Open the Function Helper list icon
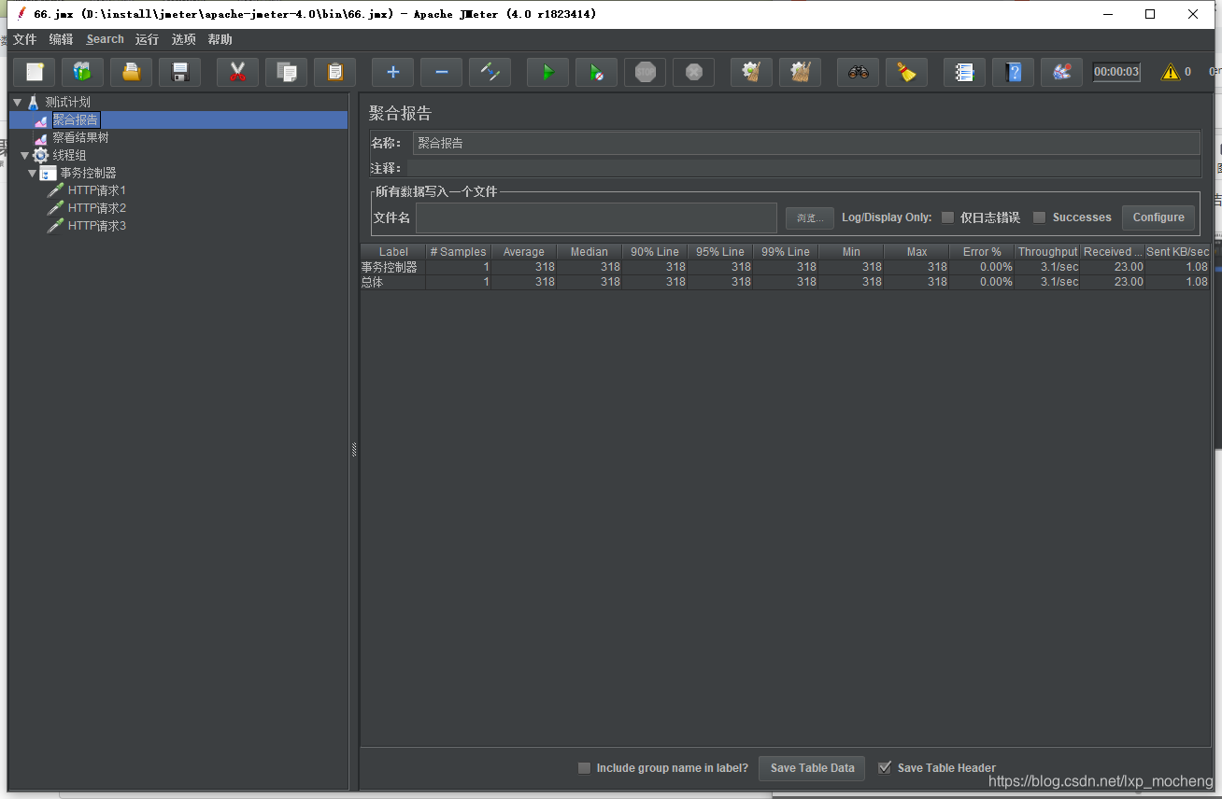This screenshot has height=799, width=1222. pyautogui.click(x=965, y=72)
